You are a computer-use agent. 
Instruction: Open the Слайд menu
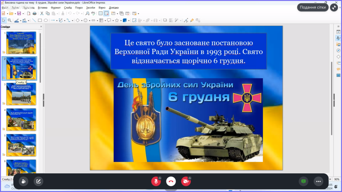(x=68, y=7)
